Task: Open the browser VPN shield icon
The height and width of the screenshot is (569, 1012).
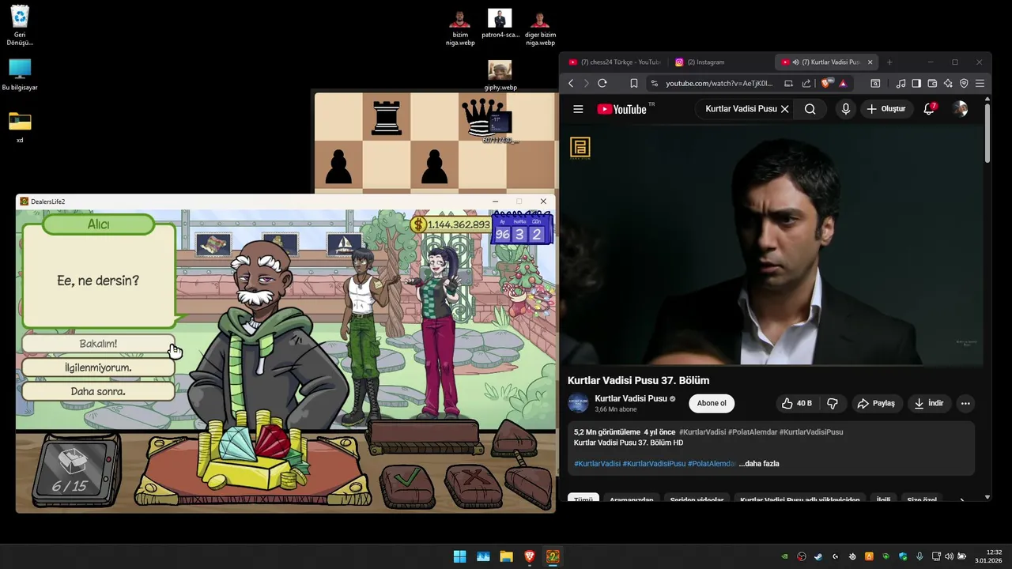Action: pos(964,83)
